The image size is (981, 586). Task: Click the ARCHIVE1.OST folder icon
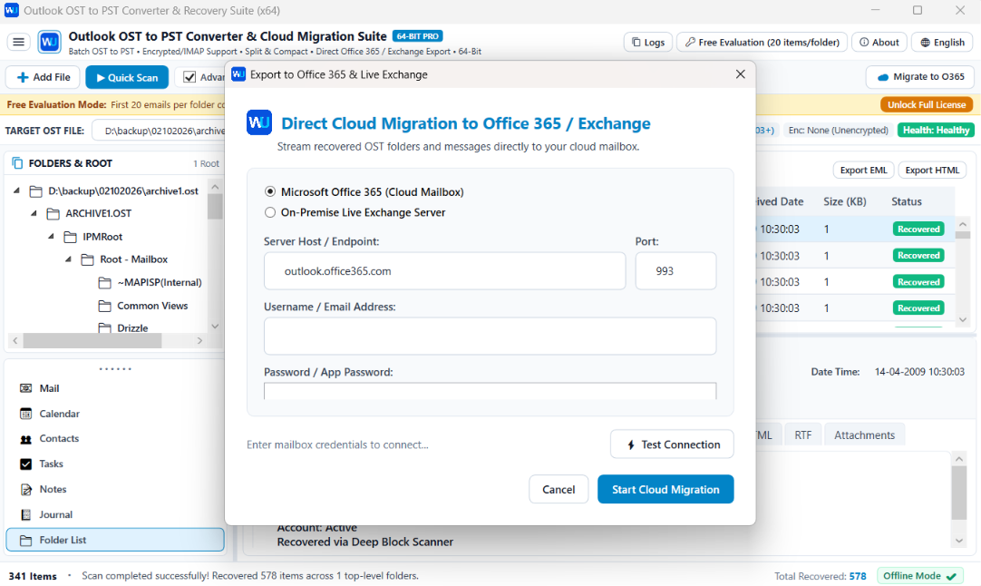tap(53, 213)
